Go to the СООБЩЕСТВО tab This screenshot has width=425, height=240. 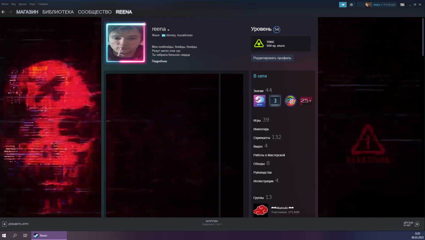point(95,12)
